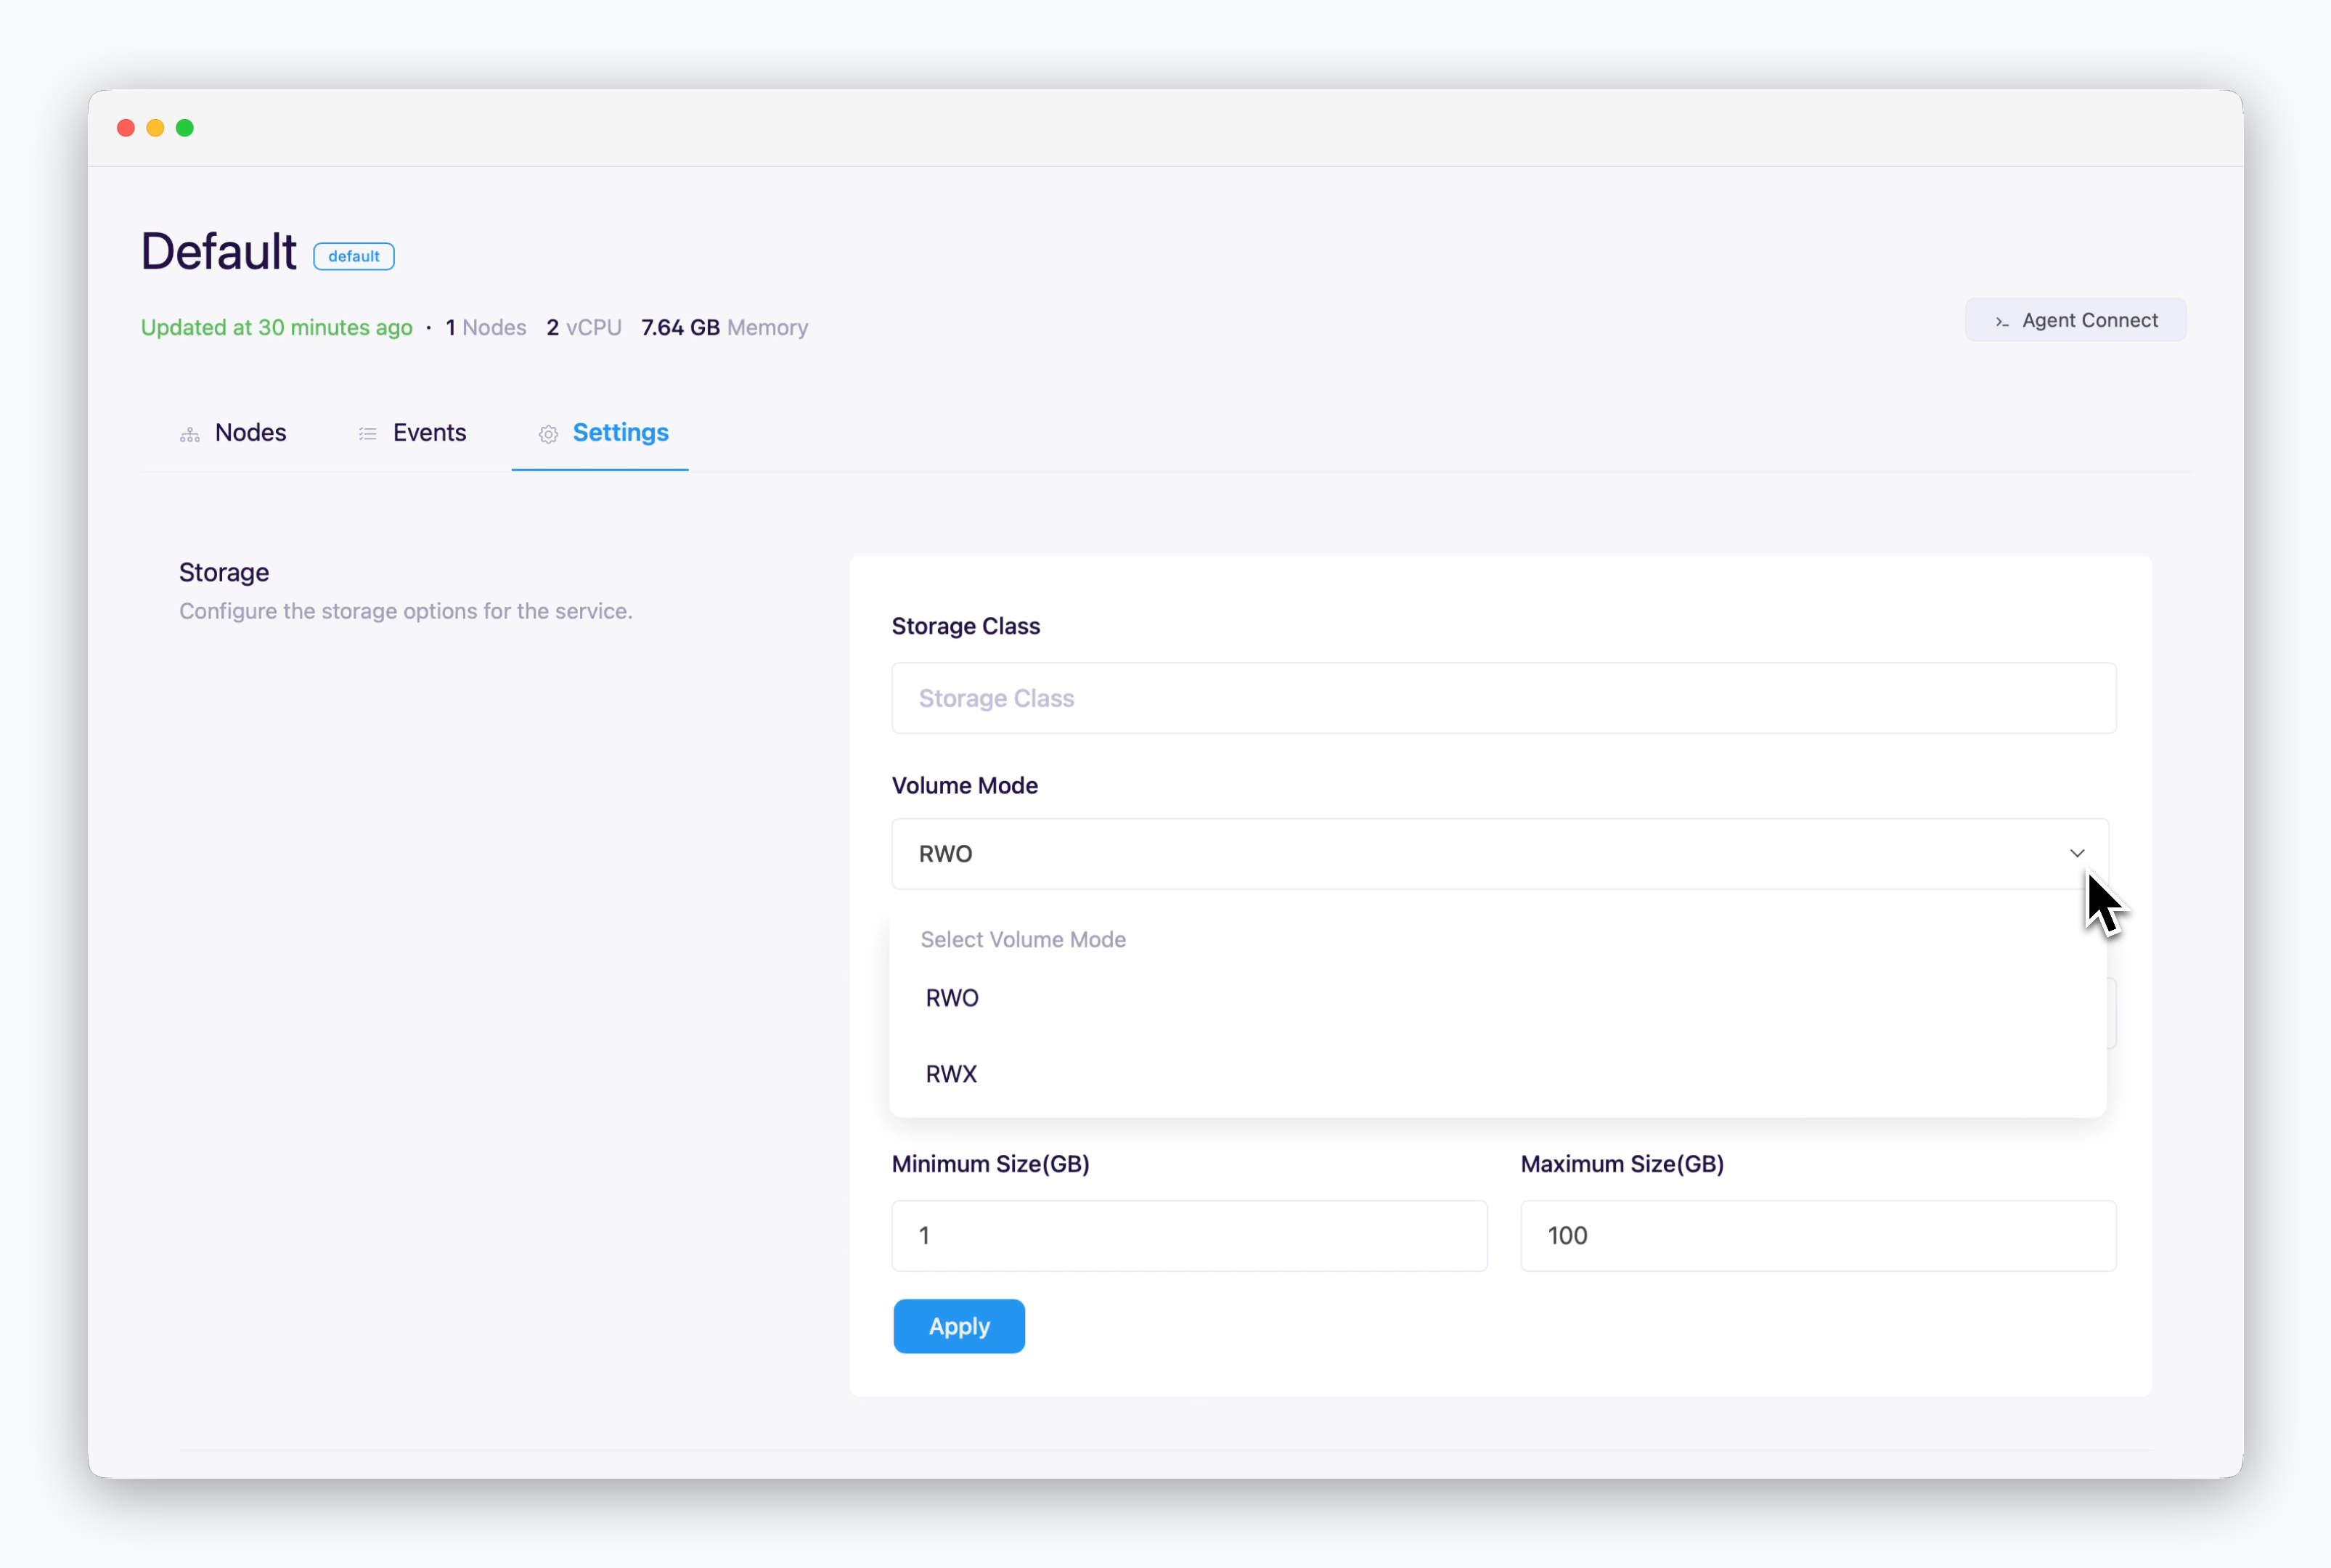Choose RWO from the volume mode list
This screenshot has height=1568, width=2331.
1498,998
